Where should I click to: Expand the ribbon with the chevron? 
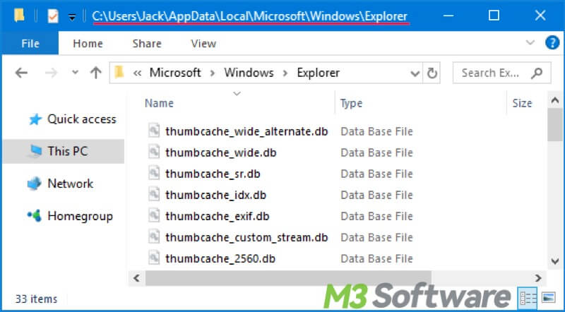[530, 42]
